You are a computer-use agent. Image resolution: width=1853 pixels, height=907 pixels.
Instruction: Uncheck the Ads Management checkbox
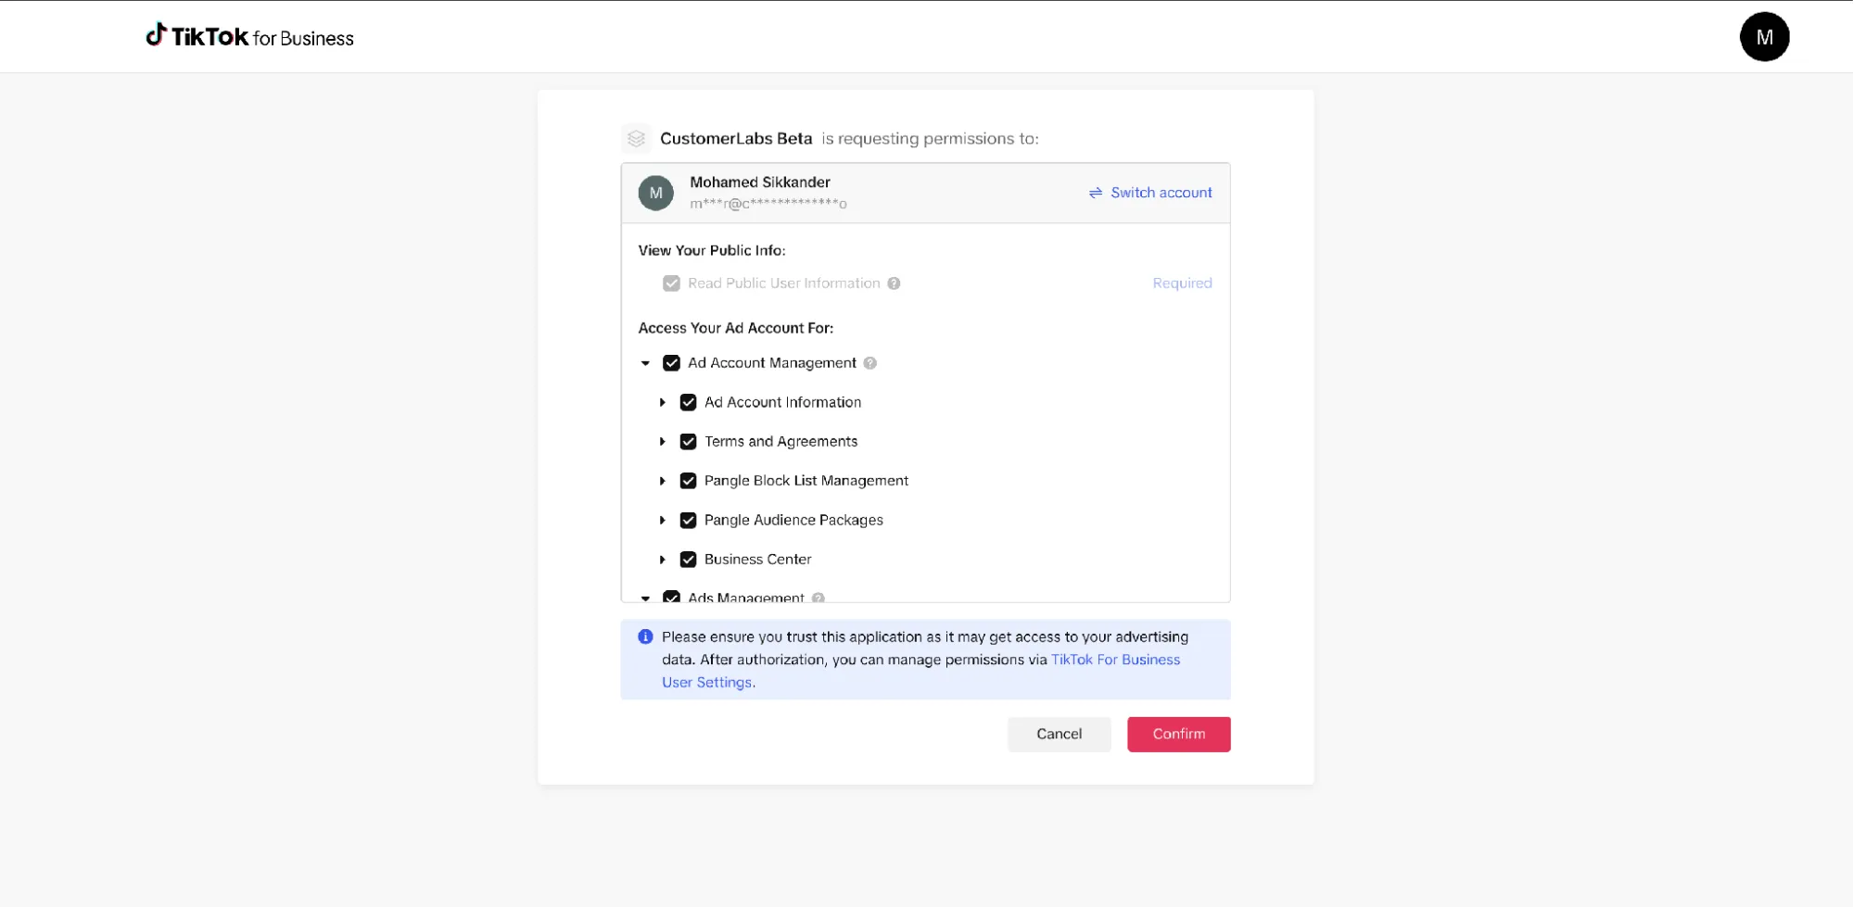point(671,597)
